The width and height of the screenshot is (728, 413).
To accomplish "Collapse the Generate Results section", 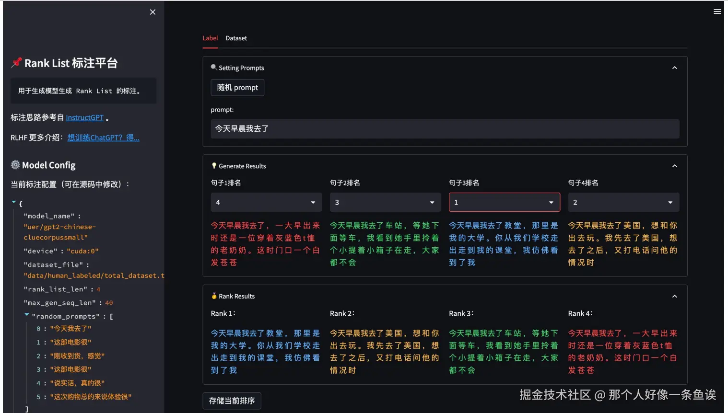I will [675, 166].
